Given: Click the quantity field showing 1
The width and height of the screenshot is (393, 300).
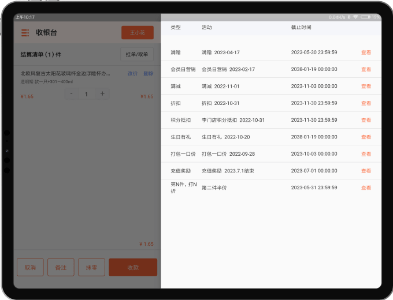Looking at the screenshot, I should coord(87,93).
